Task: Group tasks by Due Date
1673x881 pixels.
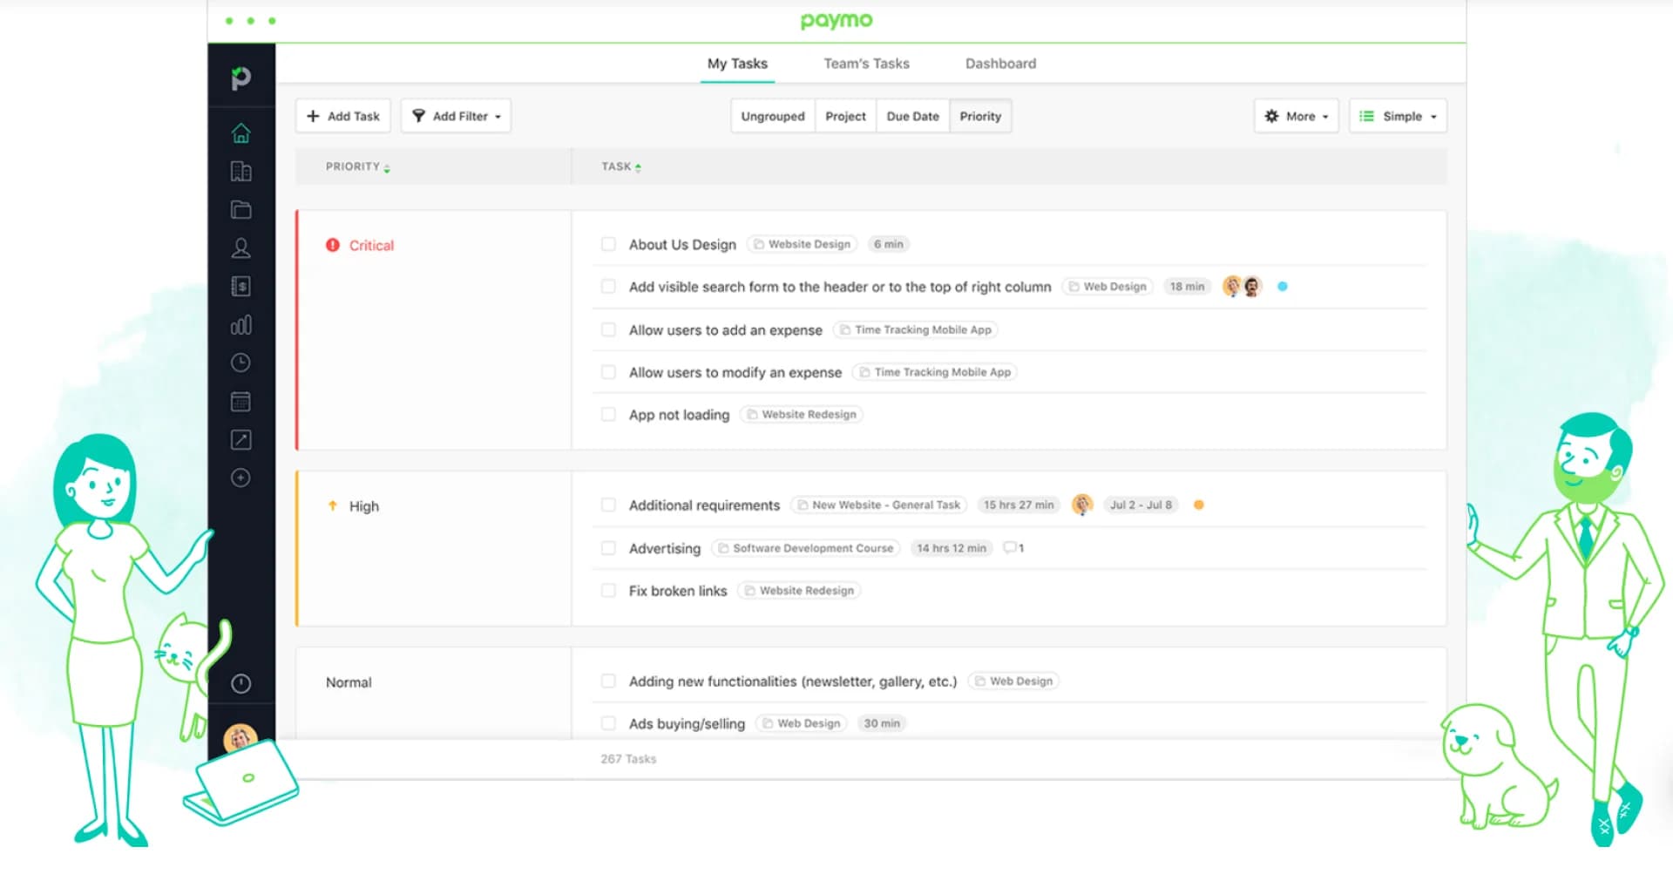Action: point(912,116)
